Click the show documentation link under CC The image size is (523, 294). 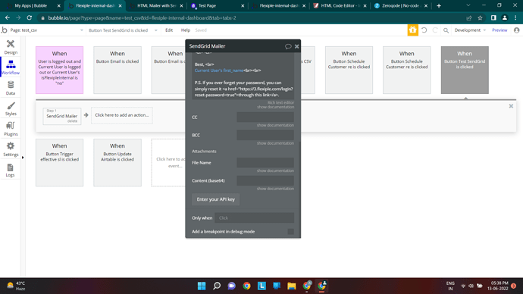[275, 125]
